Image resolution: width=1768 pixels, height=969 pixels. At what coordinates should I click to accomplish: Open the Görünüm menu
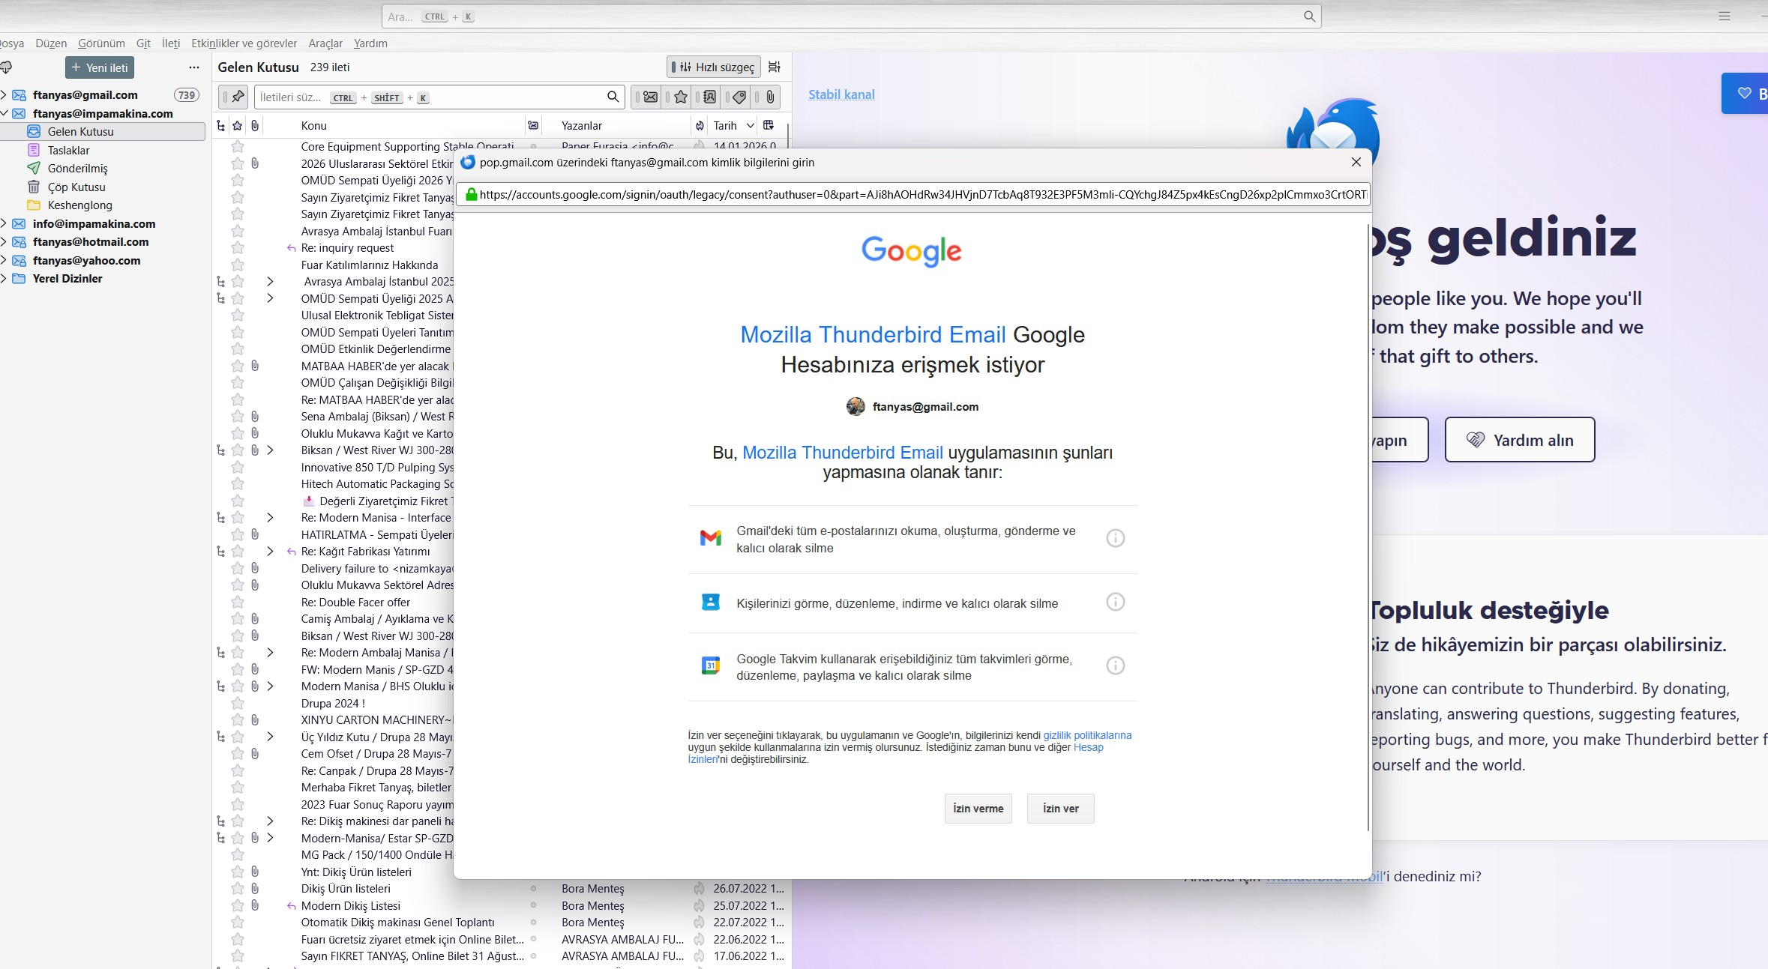tap(101, 43)
